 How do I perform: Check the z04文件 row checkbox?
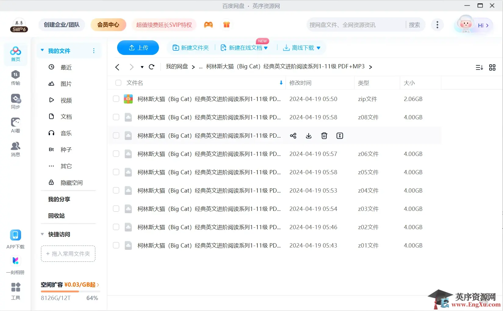116,190
